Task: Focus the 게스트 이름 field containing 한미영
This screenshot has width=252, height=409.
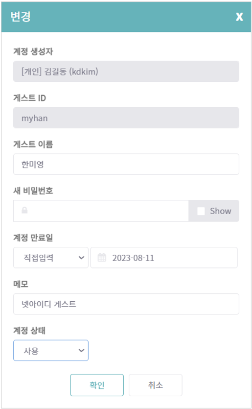Action: (126, 164)
